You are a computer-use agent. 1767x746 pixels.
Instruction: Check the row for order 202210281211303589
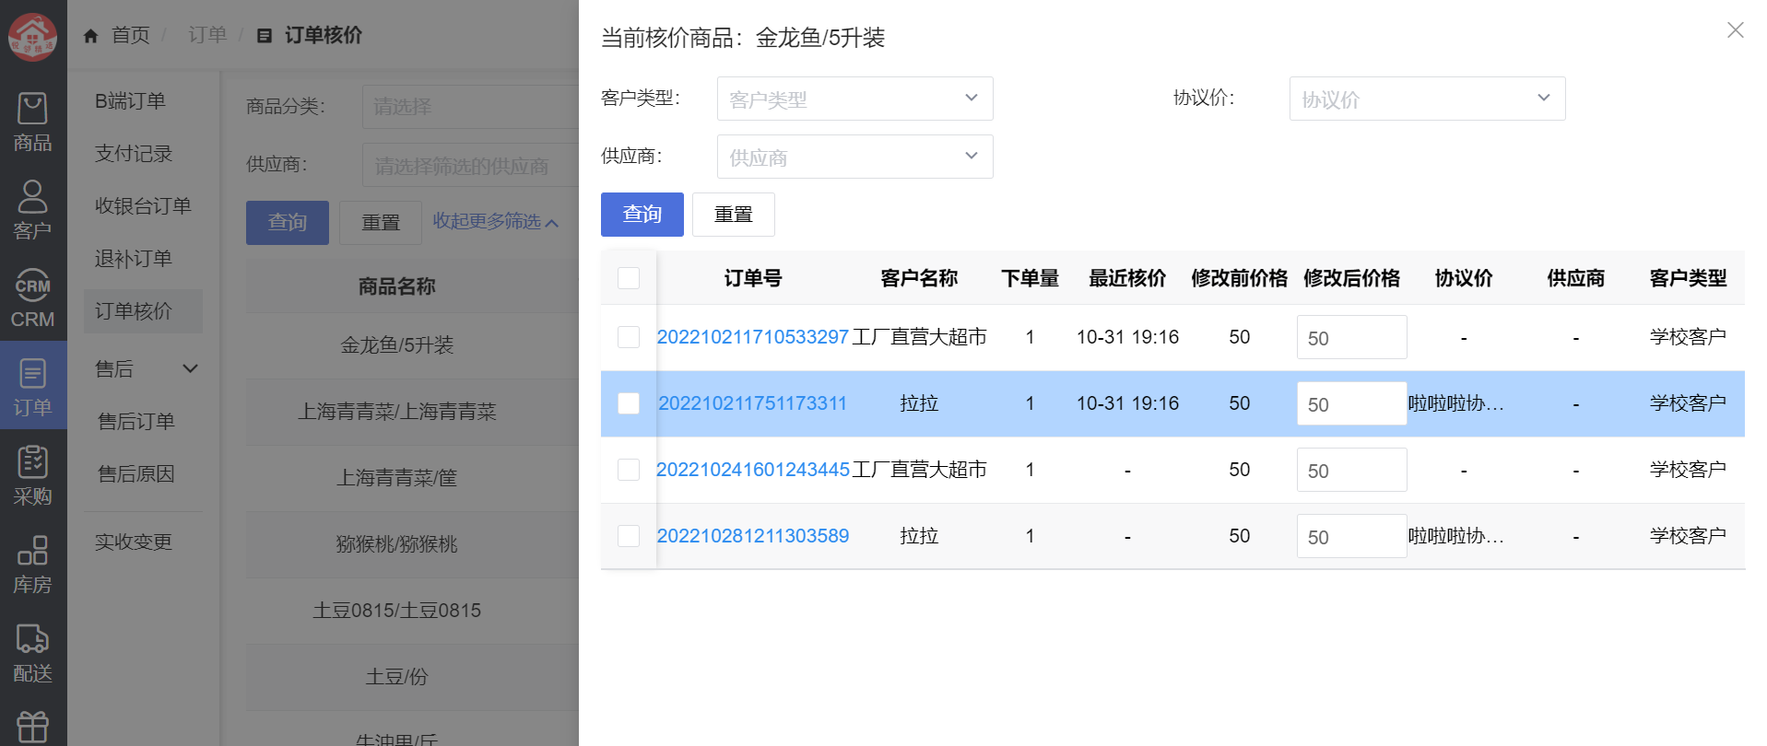click(629, 536)
